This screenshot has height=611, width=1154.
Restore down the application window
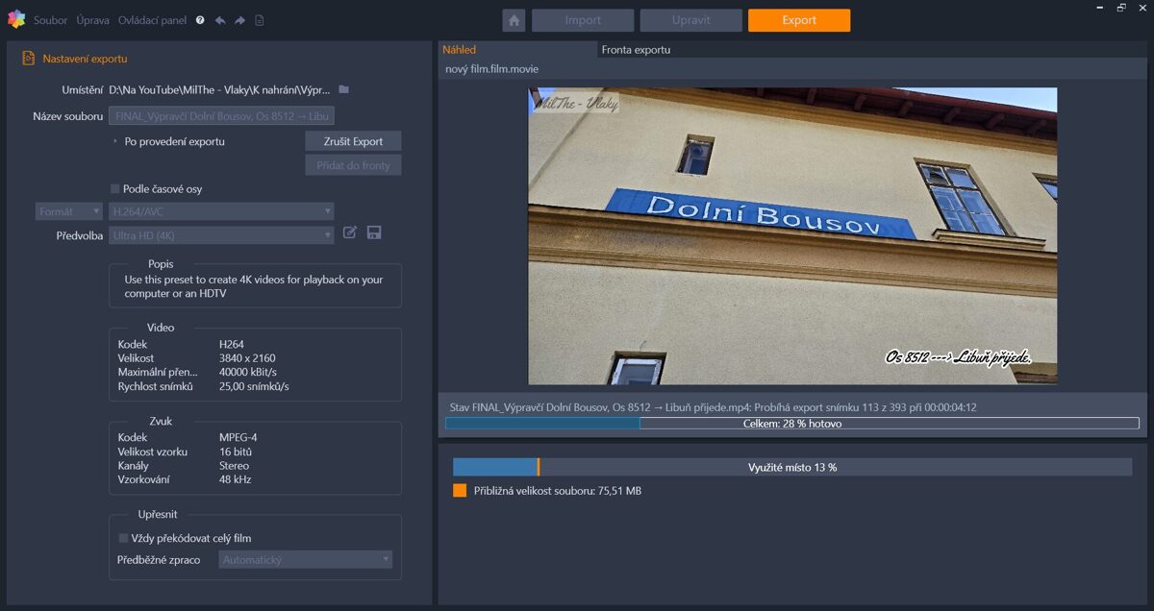[x=1120, y=8]
